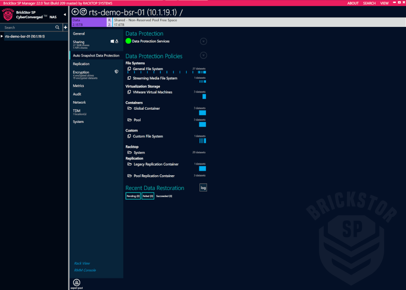Toggle the Succeeded (0) filter
This screenshot has width=406, height=290.
[x=164, y=196]
